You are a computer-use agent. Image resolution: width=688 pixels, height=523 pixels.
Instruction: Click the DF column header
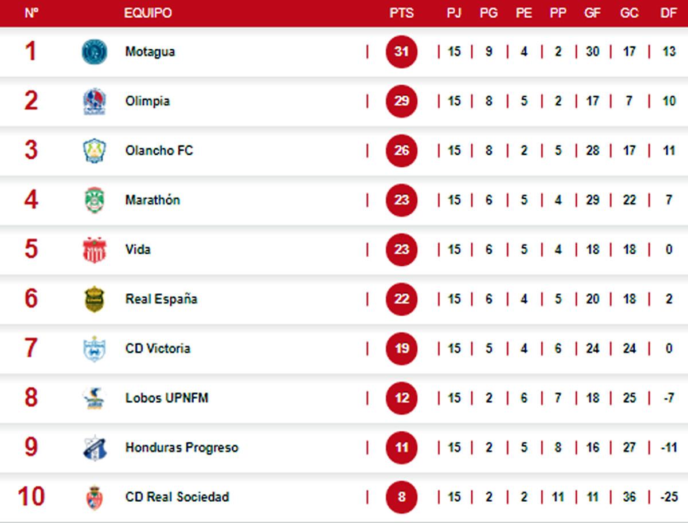(x=669, y=13)
